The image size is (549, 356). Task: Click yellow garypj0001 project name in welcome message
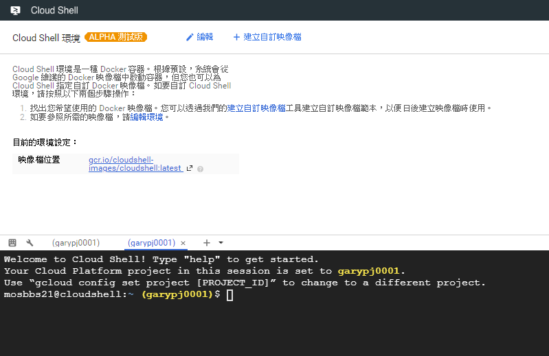coord(368,271)
